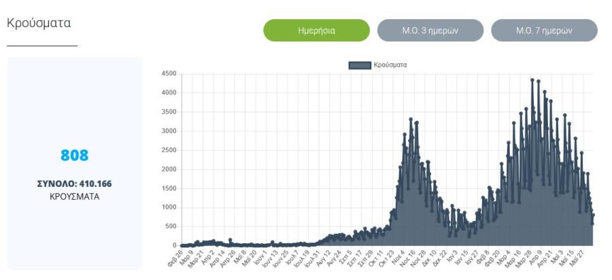Click the Μαρ 28 x-axis date label
The width and height of the screenshot is (612, 280).
(x=523, y=258)
